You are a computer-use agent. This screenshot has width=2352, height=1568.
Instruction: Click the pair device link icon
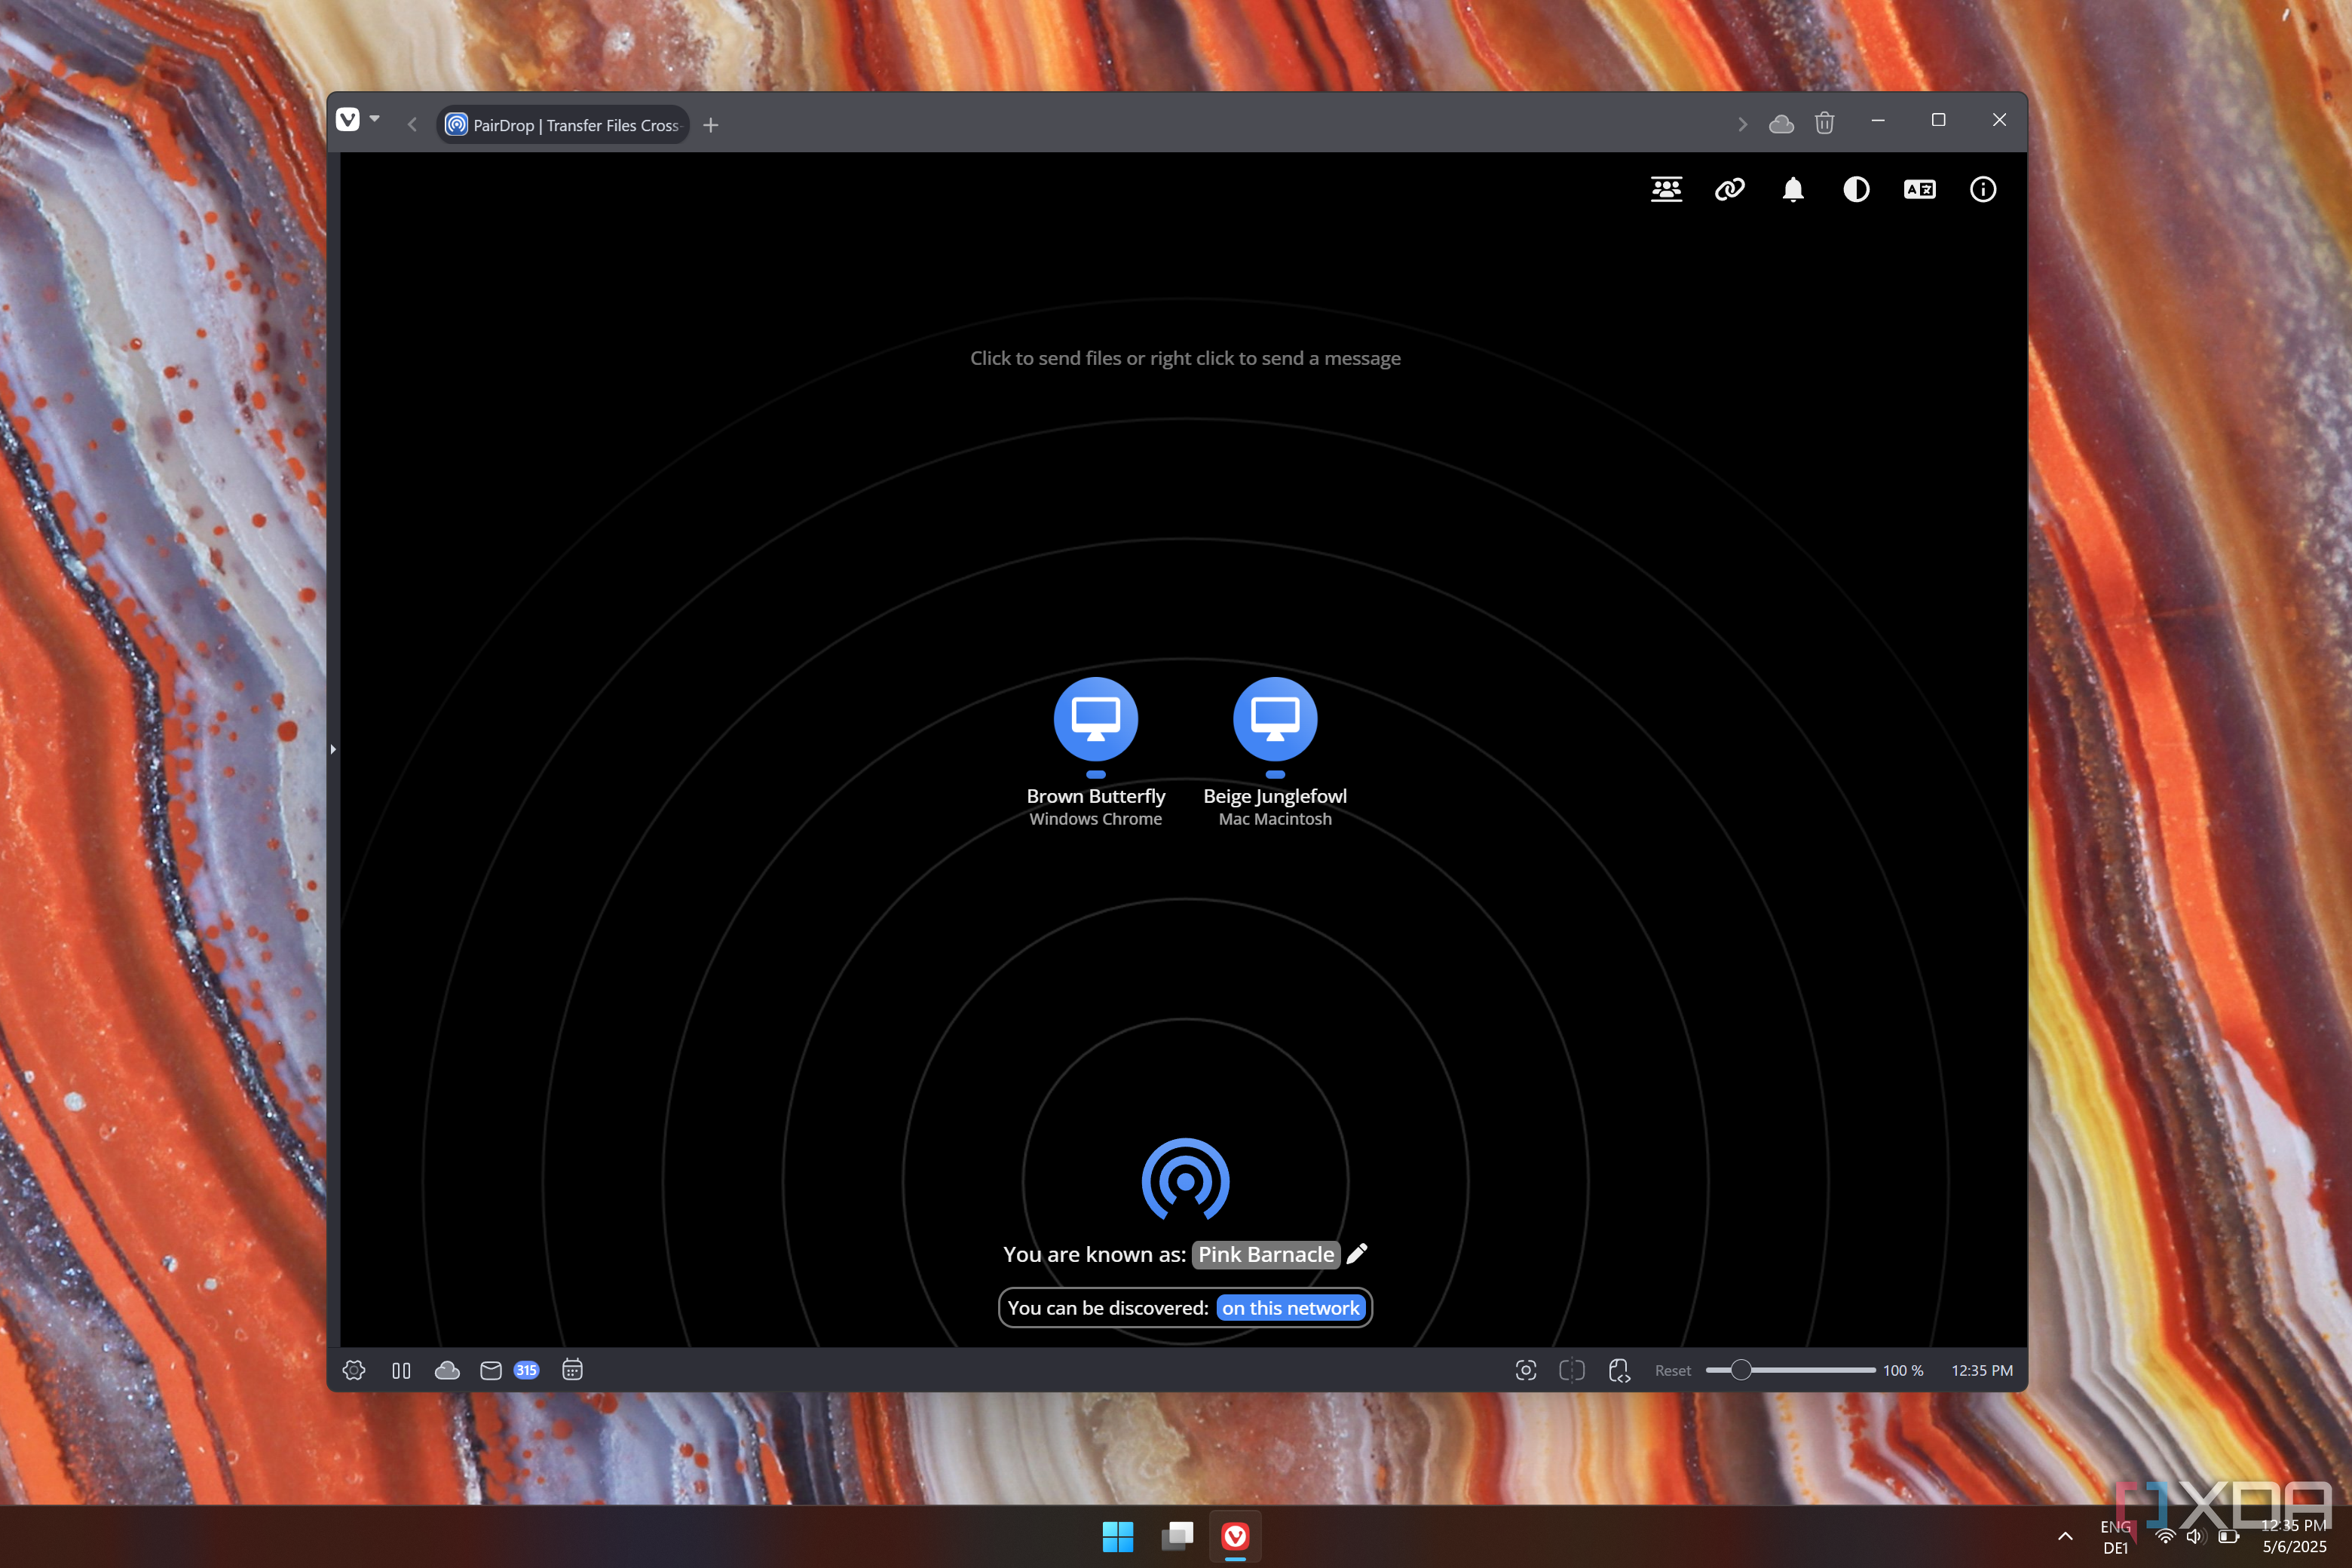pos(1730,189)
